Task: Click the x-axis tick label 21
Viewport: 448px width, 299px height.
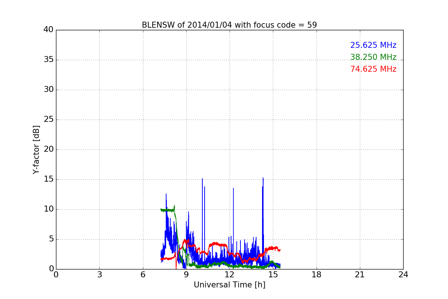Action: tap(360, 275)
